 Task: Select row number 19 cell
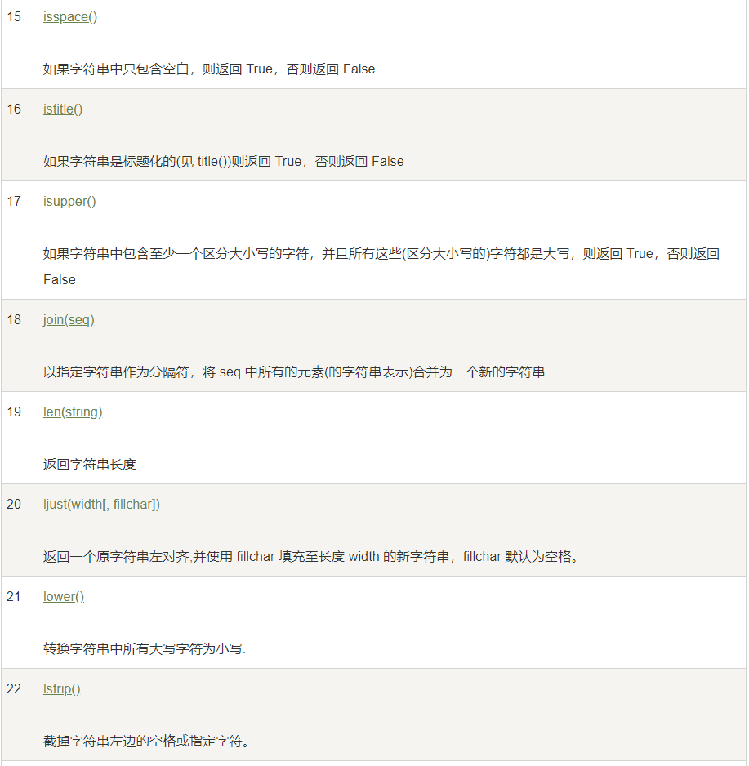(15, 412)
